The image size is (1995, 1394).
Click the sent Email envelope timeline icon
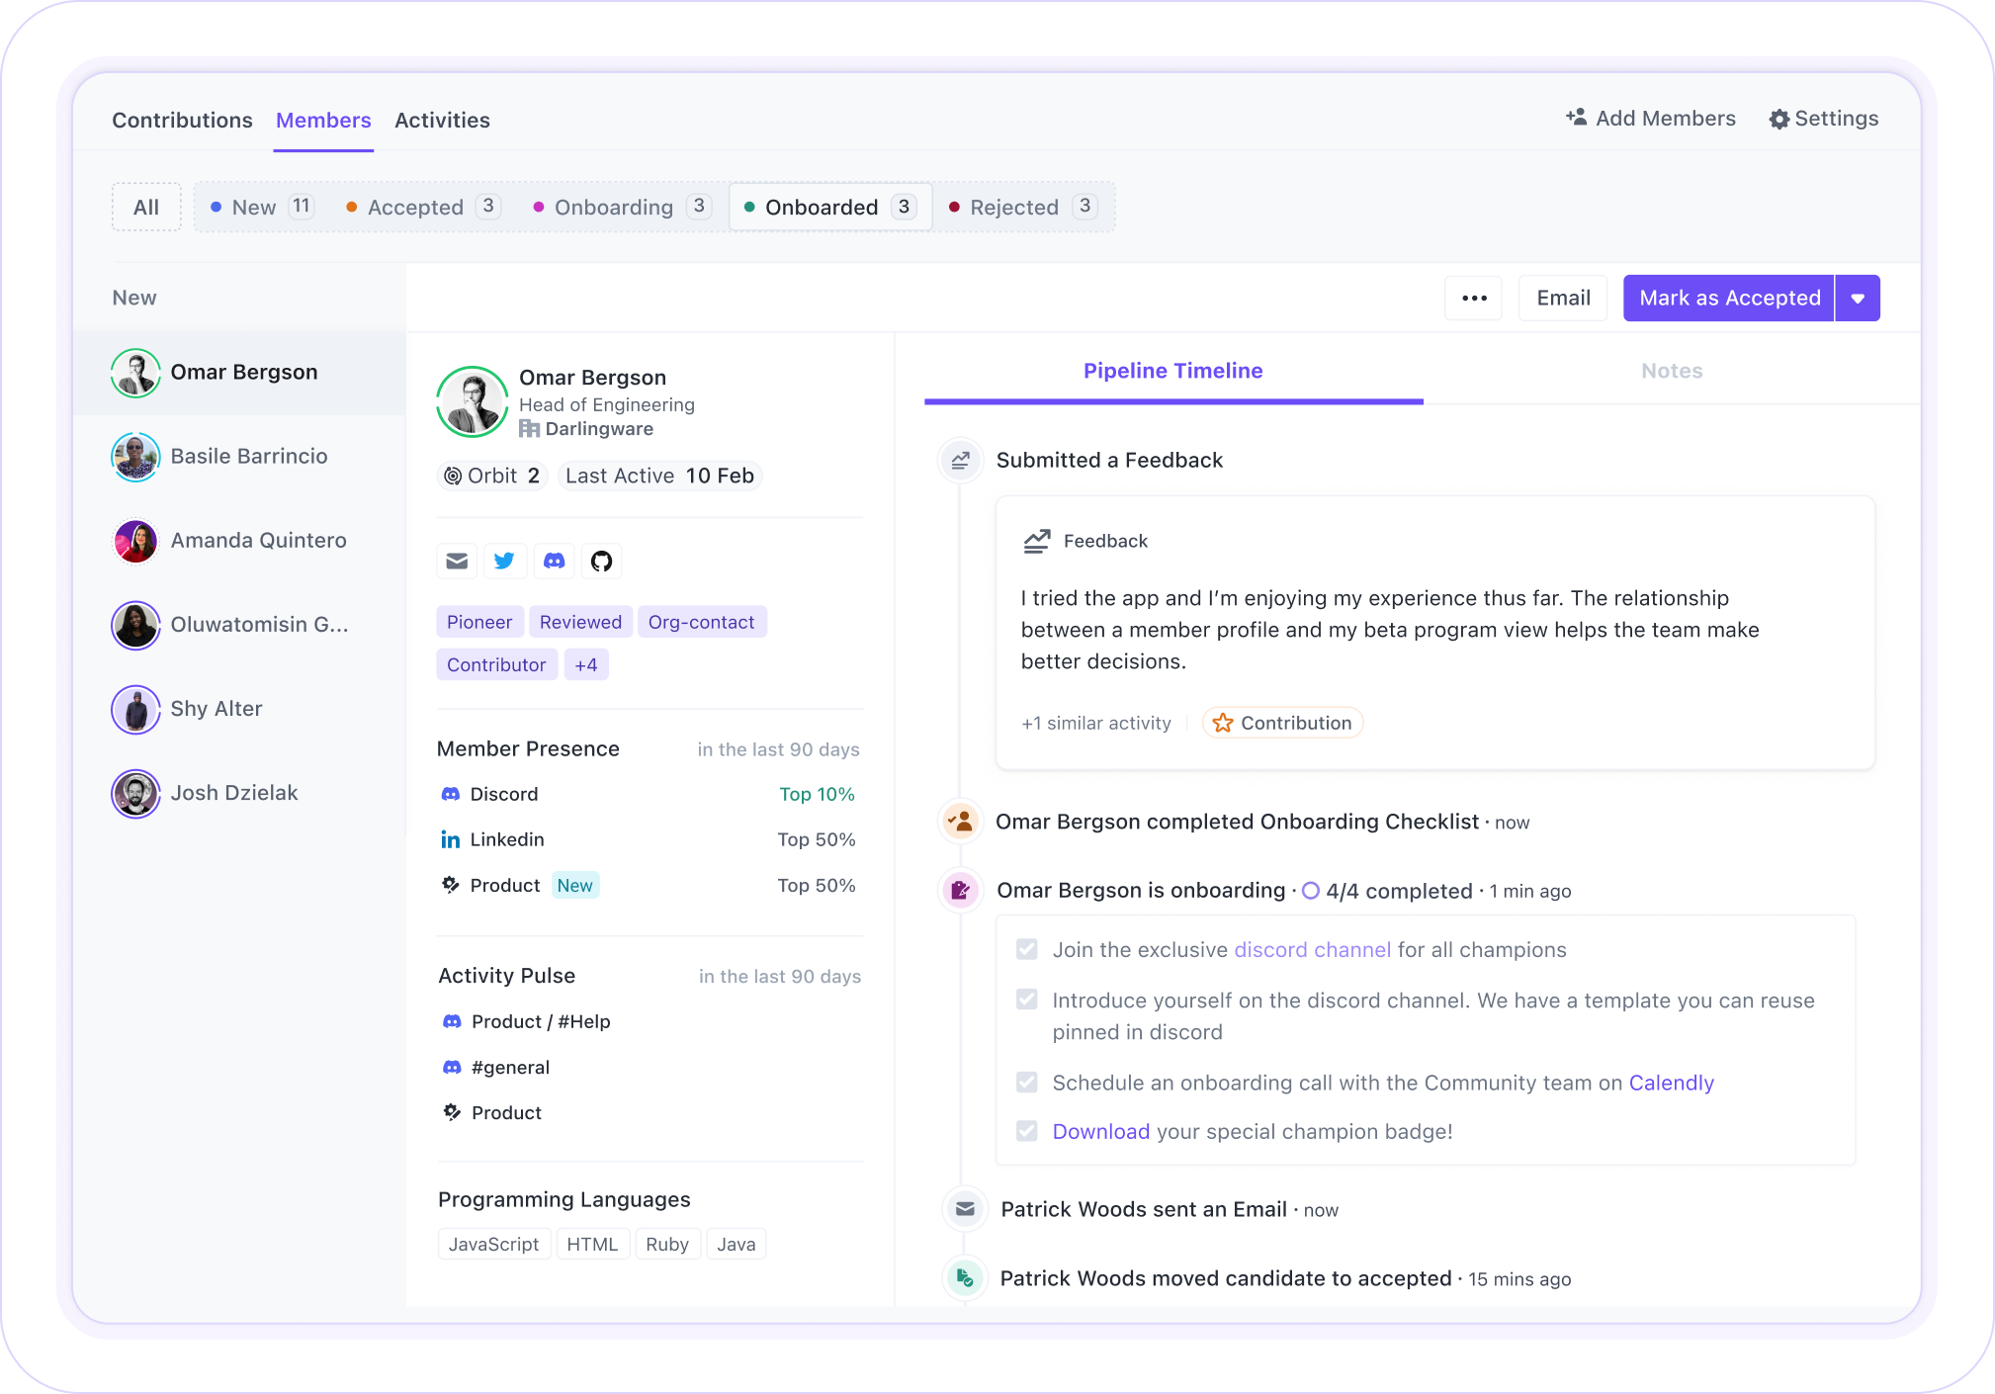point(965,1209)
